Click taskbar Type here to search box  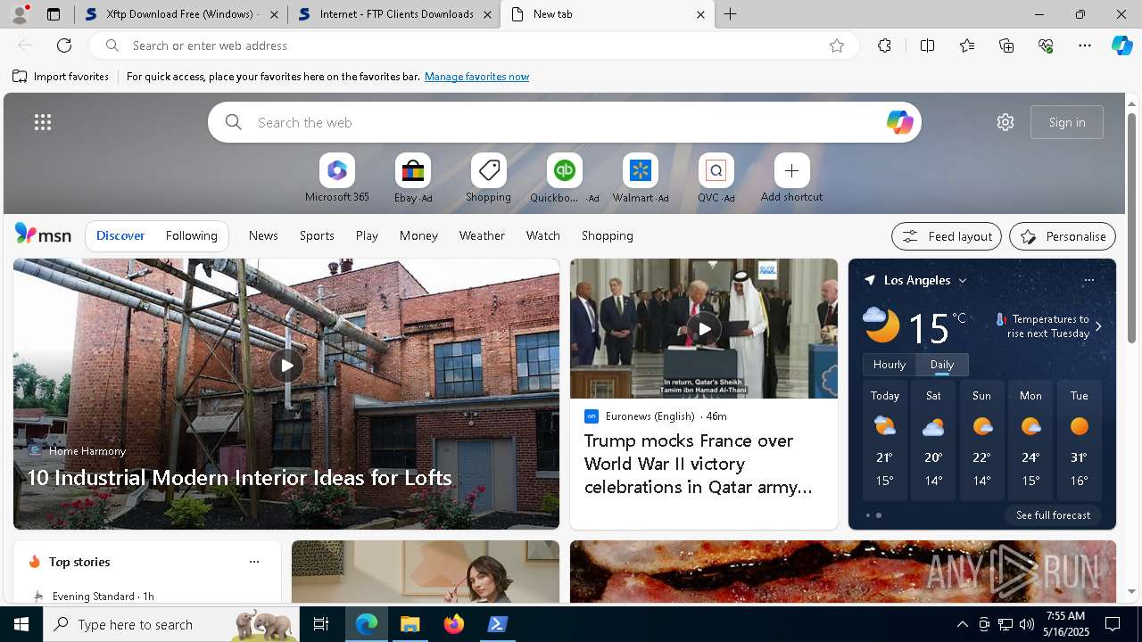173,624
